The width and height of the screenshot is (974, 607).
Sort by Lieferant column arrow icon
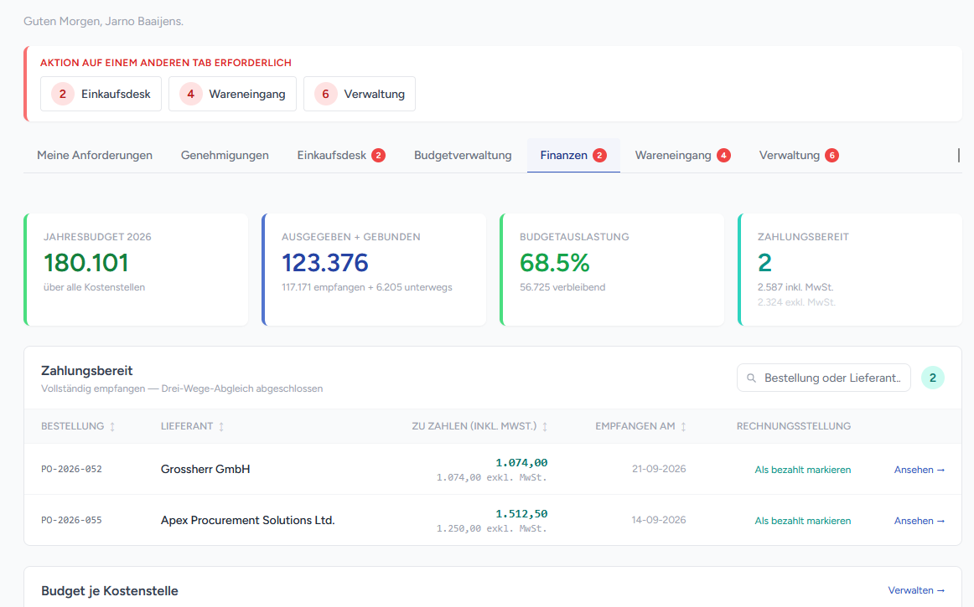click(221, 426)
